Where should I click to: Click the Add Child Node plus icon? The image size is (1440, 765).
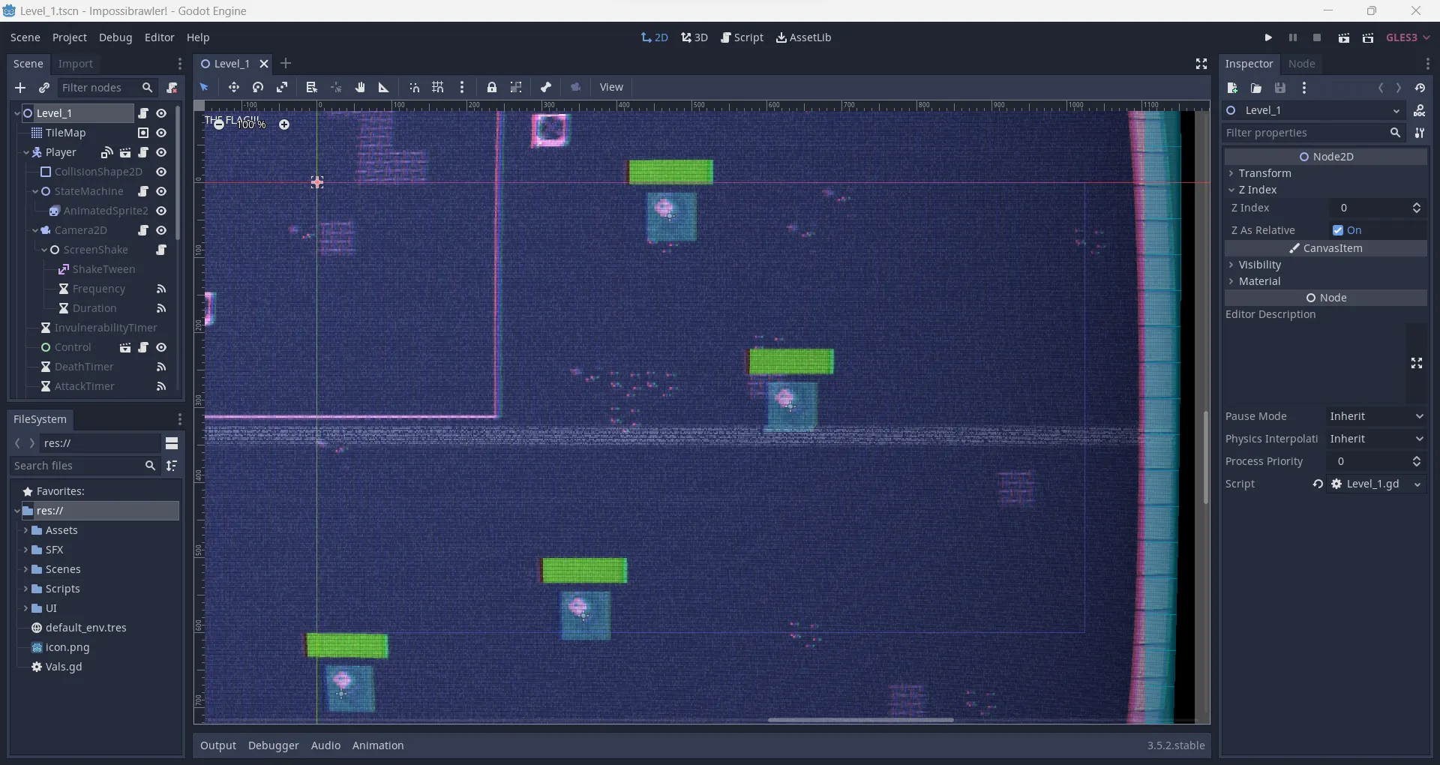pos(20,88)
